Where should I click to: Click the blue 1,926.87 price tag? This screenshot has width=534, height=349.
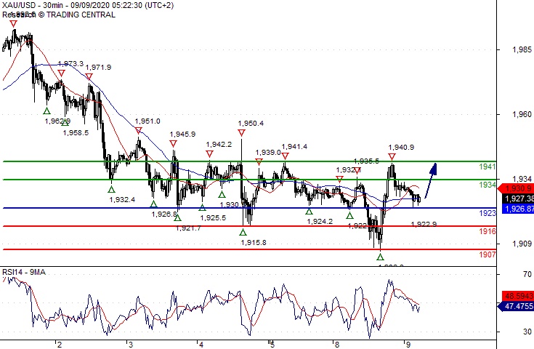(x=518, y=208)
